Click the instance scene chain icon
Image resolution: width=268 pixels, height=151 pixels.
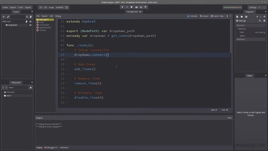8,17
